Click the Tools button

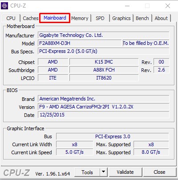point(87,172)
